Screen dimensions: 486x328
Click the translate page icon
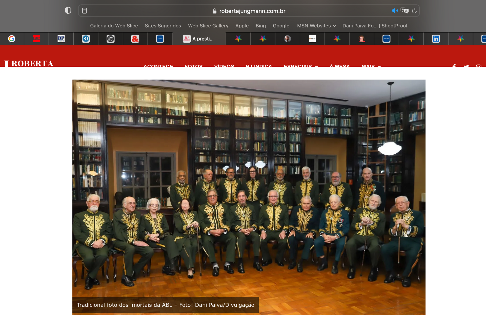tap(404, 11)
